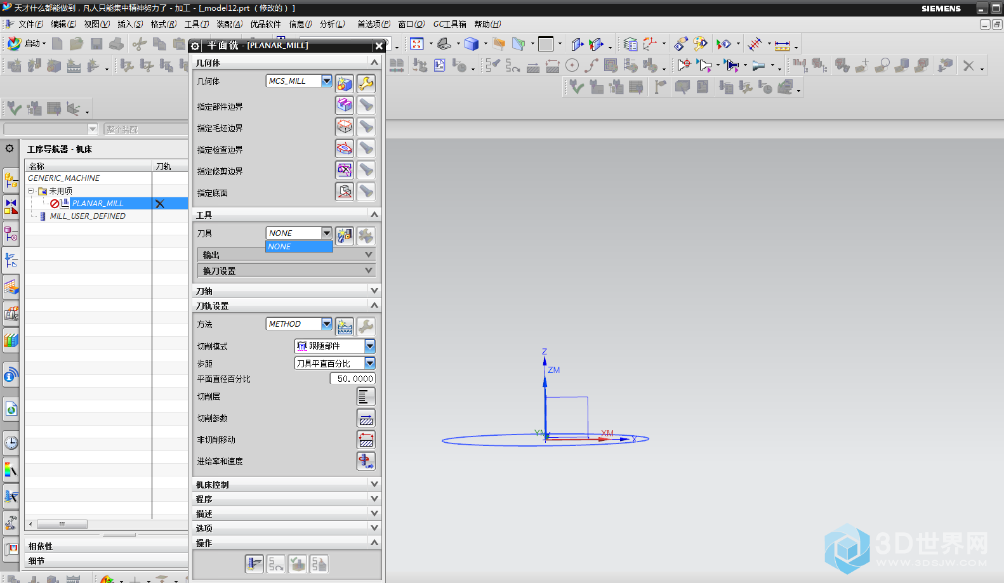
Task: Expand the 相依性 panel
Action: pos(107,546)
